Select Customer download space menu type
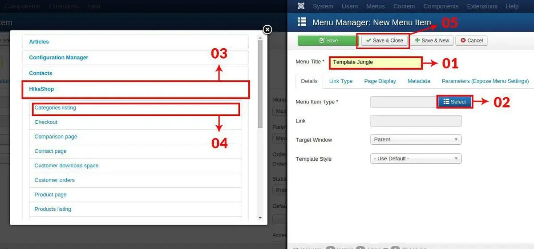534x249 pixels. click(x=135, y=166)
